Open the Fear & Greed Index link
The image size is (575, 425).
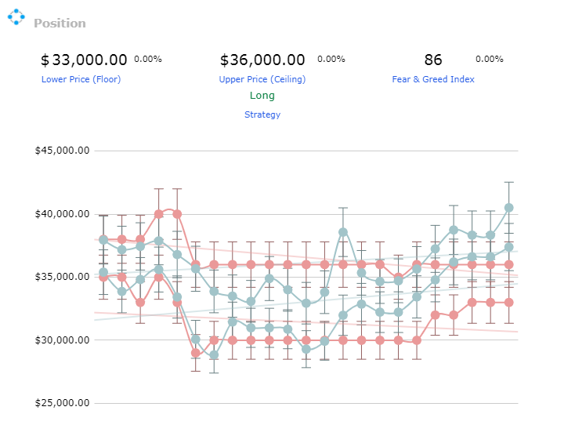click(x=433, y=79)
